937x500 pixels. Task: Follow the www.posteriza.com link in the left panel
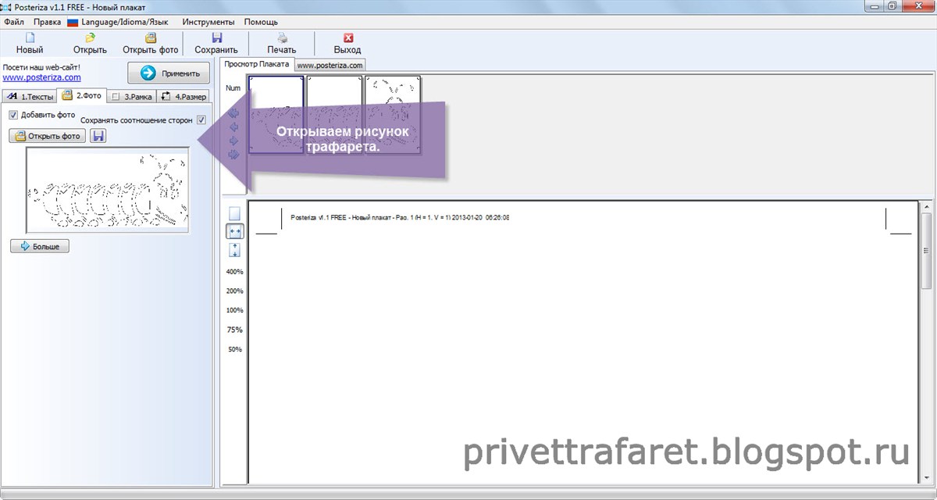pyautogui.click(x=41, y=77)
